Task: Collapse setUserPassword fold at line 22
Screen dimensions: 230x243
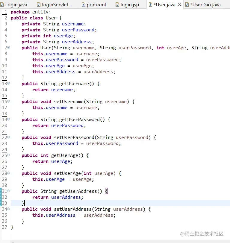Action: coord(9,137)
